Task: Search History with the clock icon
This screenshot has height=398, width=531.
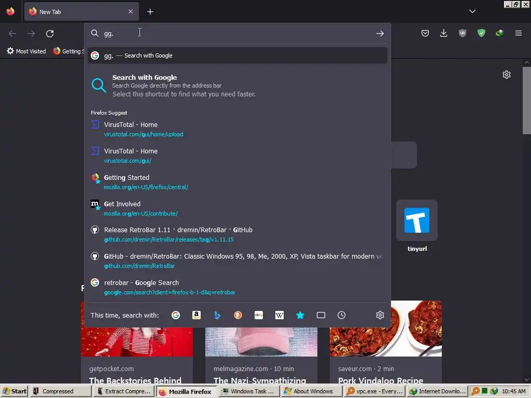Action: click(x=341, y=315)
